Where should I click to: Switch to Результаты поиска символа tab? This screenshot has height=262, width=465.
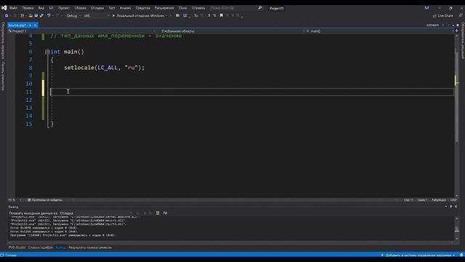click(x=90, y=247)
